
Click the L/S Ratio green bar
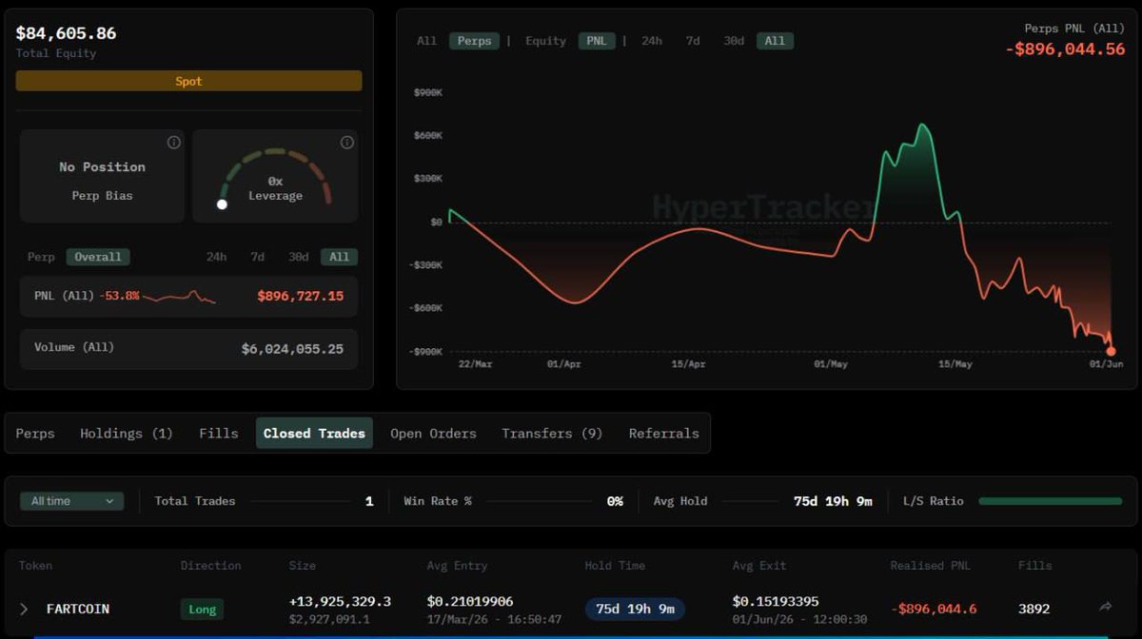pos(1051,501)
